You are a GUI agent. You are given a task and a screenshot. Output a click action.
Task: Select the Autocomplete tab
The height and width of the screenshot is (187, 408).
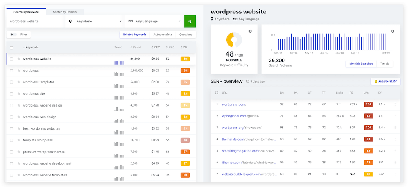tap(162, 35)
